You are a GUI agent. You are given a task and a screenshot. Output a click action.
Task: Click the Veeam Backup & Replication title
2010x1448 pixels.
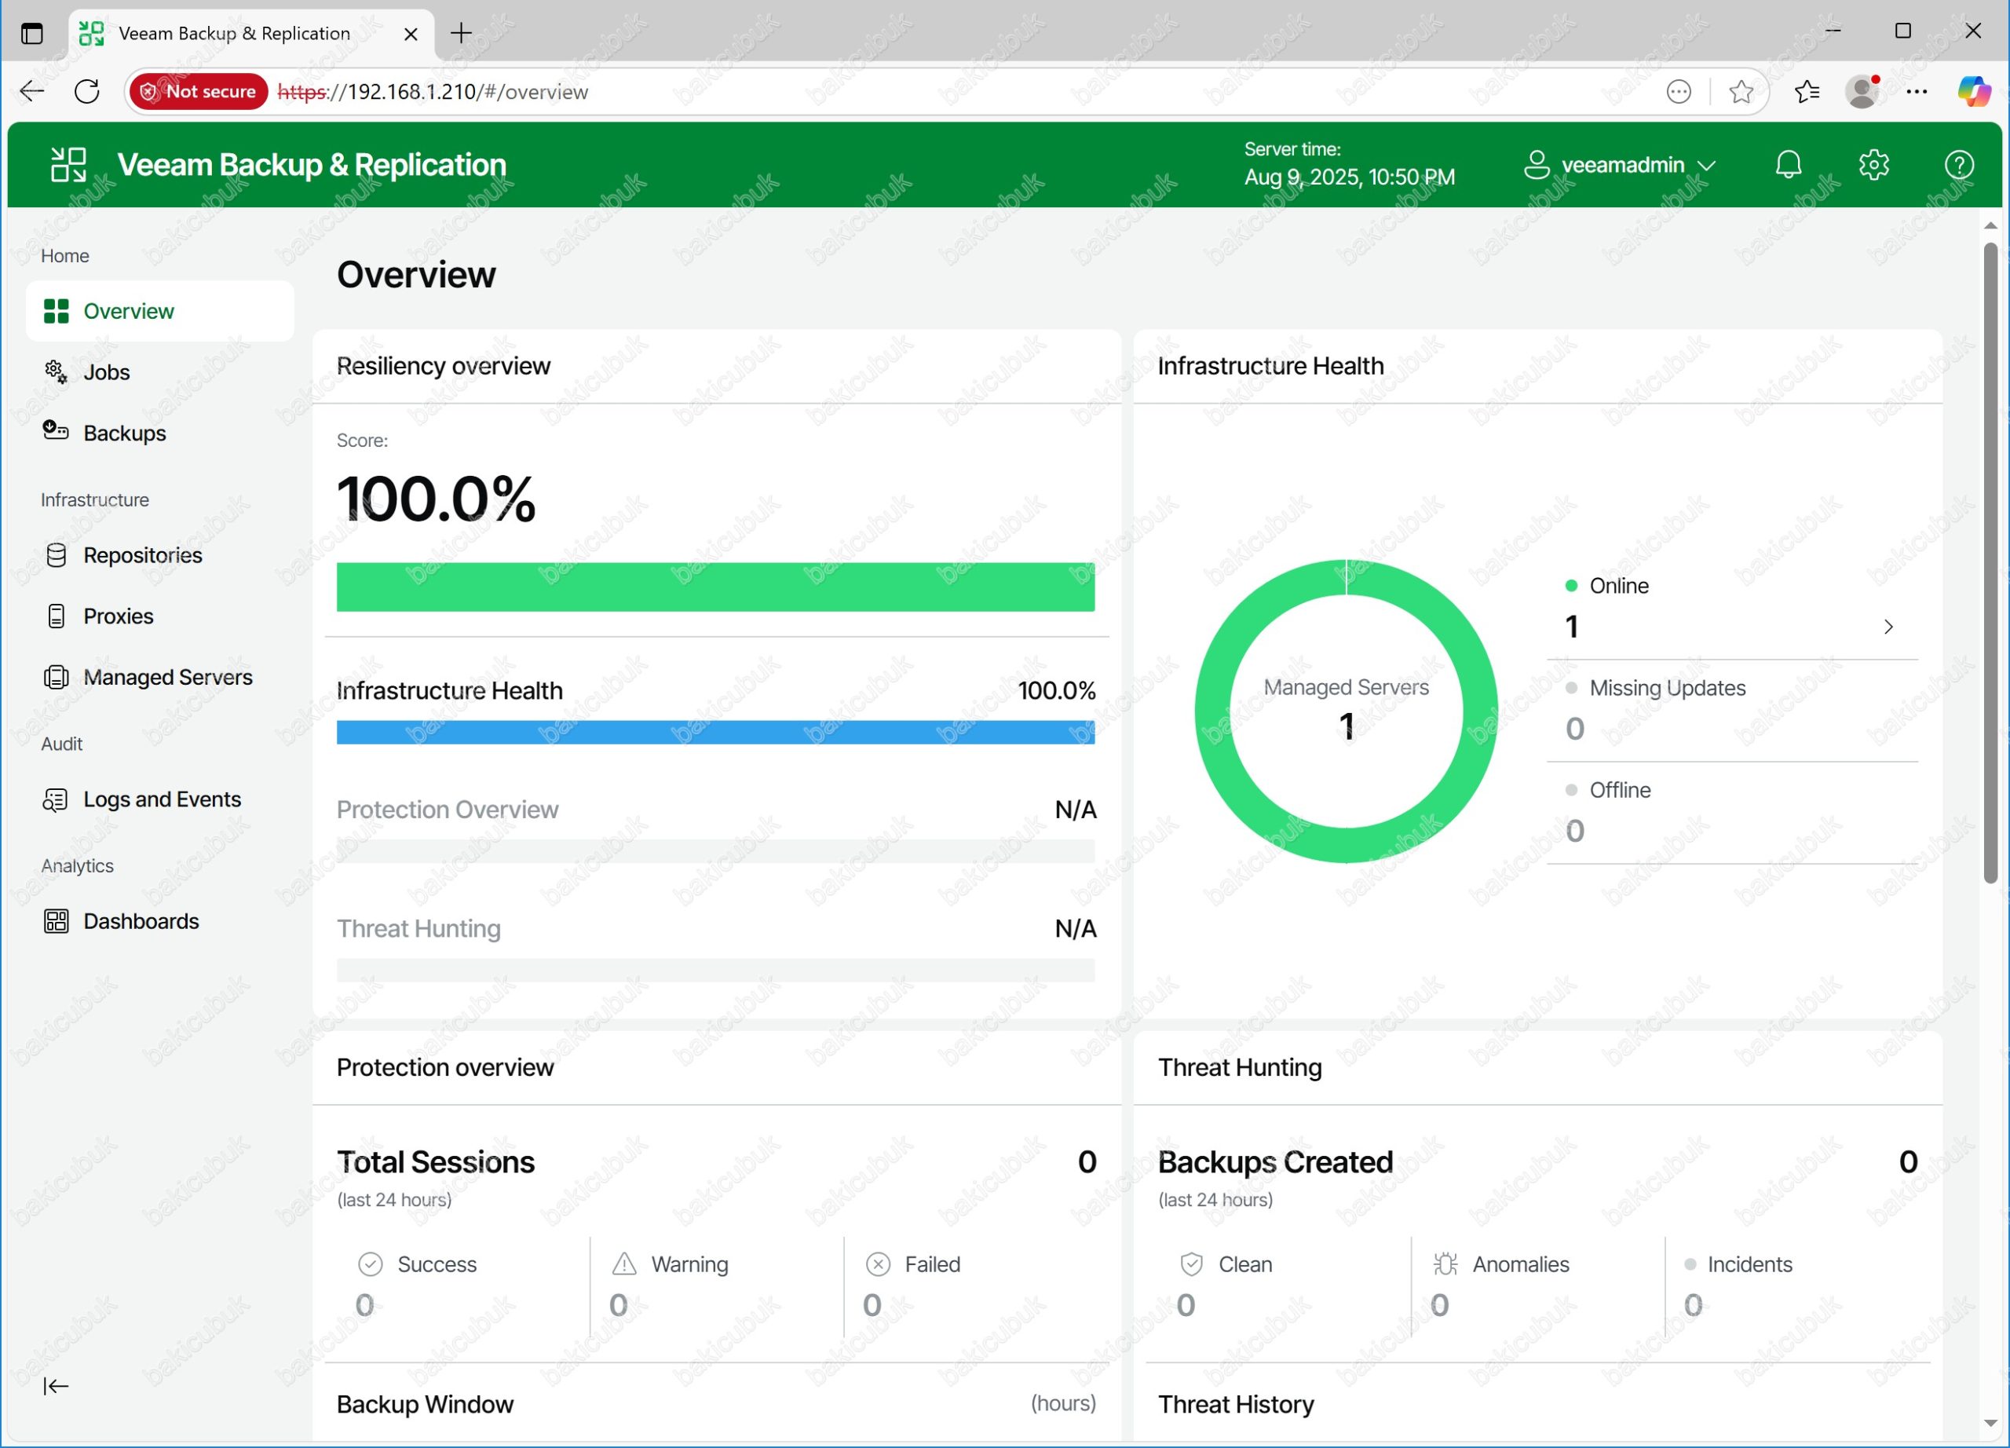click(x=311, y=165)
